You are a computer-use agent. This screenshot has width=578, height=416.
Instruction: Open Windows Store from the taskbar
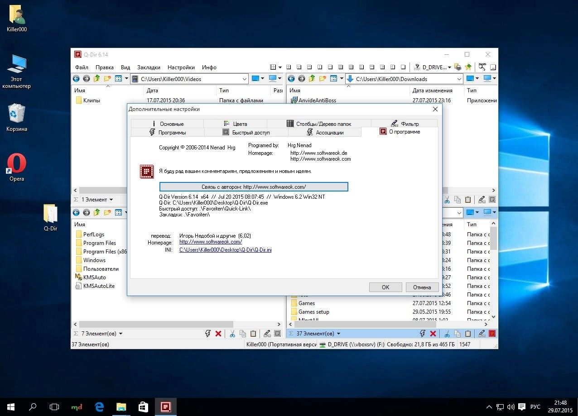tap(143, 406)
